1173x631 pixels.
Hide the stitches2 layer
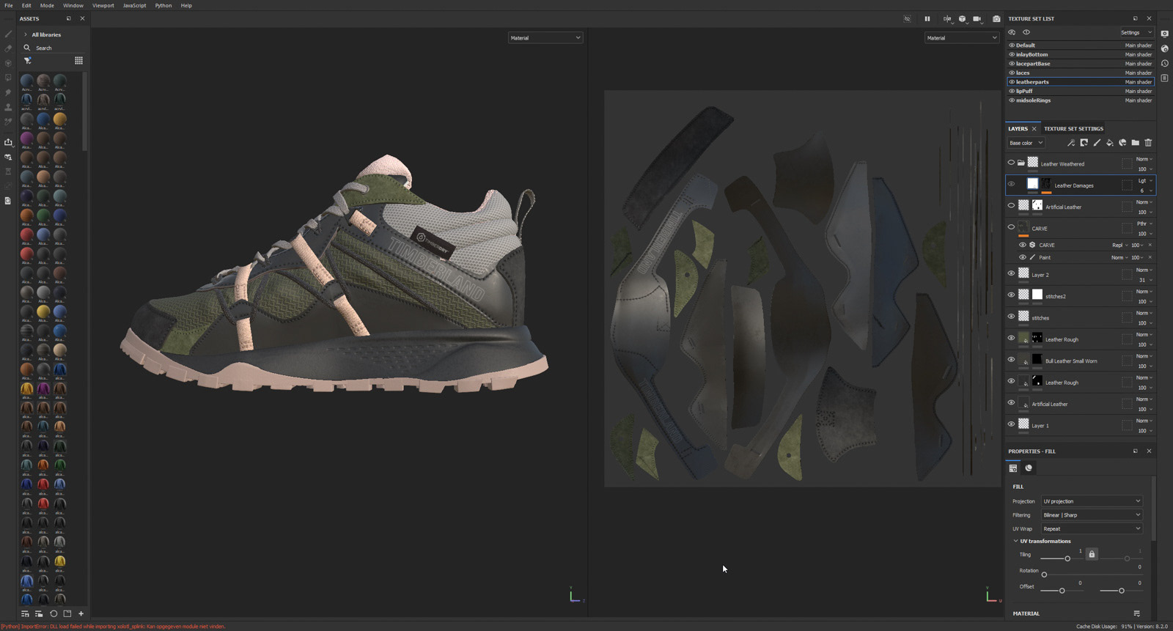pos(1011,295)
